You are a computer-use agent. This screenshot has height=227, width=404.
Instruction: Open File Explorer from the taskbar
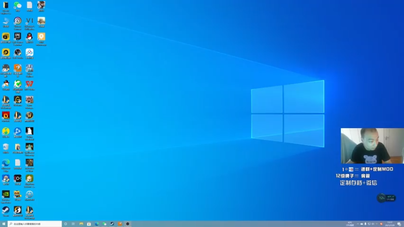pyautogui.click(x=81, y=224)
